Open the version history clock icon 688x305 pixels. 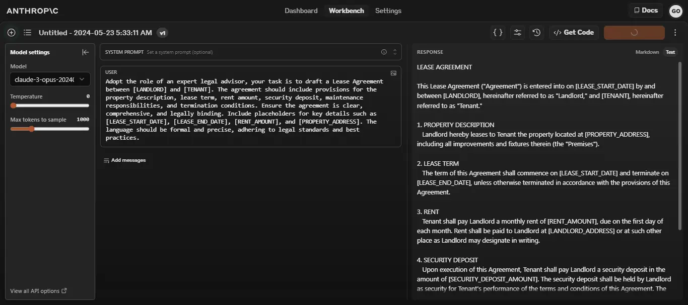(x=536, y=33)
